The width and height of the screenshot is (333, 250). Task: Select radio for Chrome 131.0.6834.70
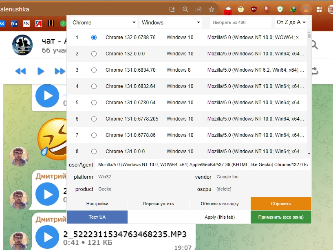94,70
